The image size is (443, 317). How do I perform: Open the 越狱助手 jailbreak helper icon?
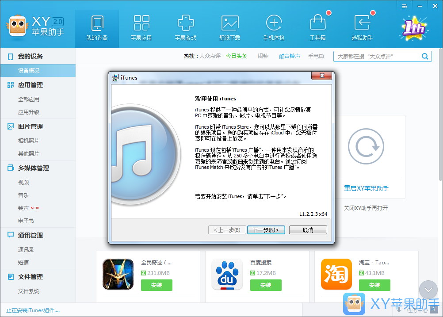coord(362,23)
